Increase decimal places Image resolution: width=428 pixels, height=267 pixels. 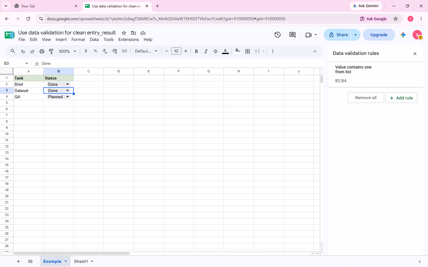114,51
